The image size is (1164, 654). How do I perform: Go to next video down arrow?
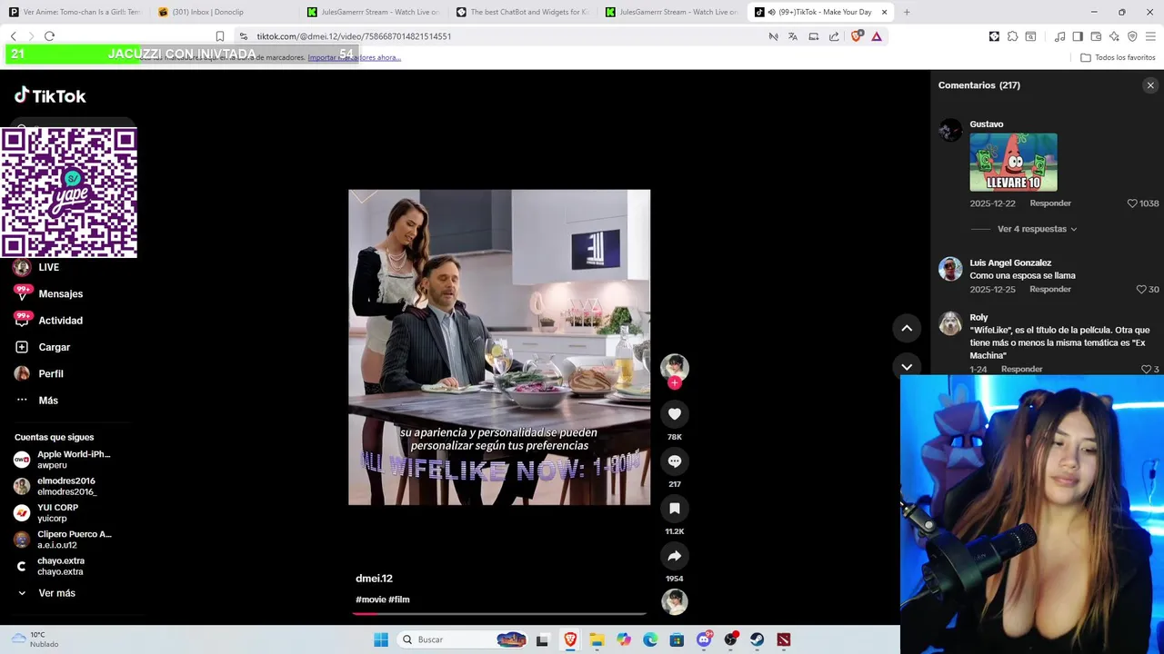[x=907, y=366]
